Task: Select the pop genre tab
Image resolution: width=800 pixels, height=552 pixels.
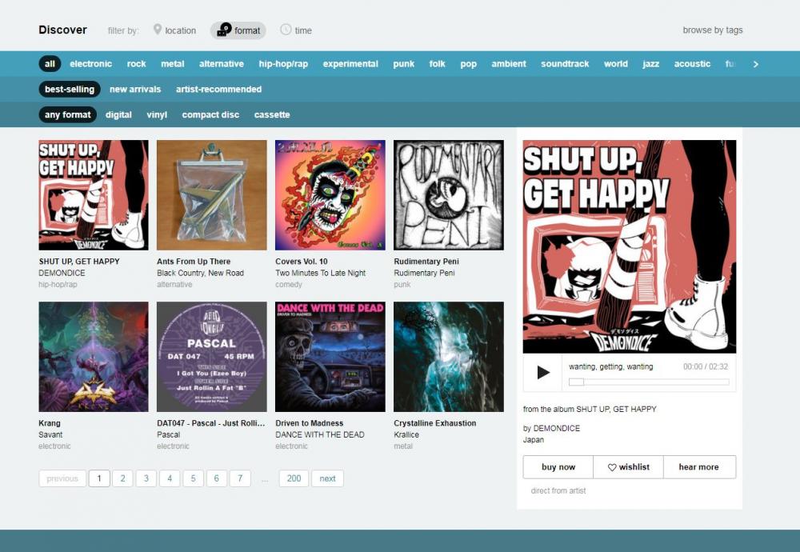Action: point(468,64)
